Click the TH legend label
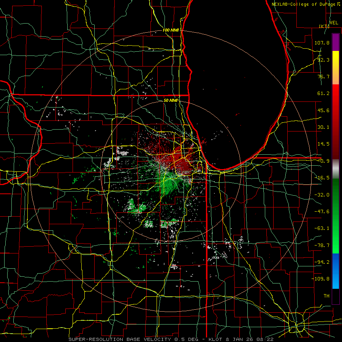 coord(326,296)
